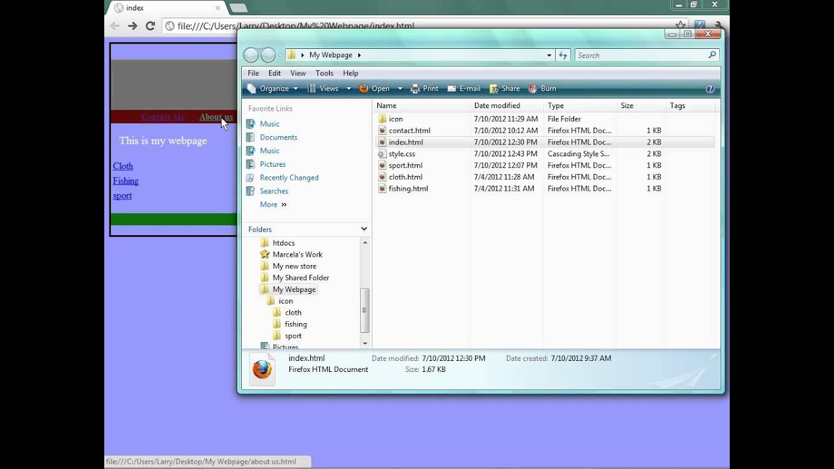Open the sport link on the webpage
834x469 pixels.
pos(122,195)
